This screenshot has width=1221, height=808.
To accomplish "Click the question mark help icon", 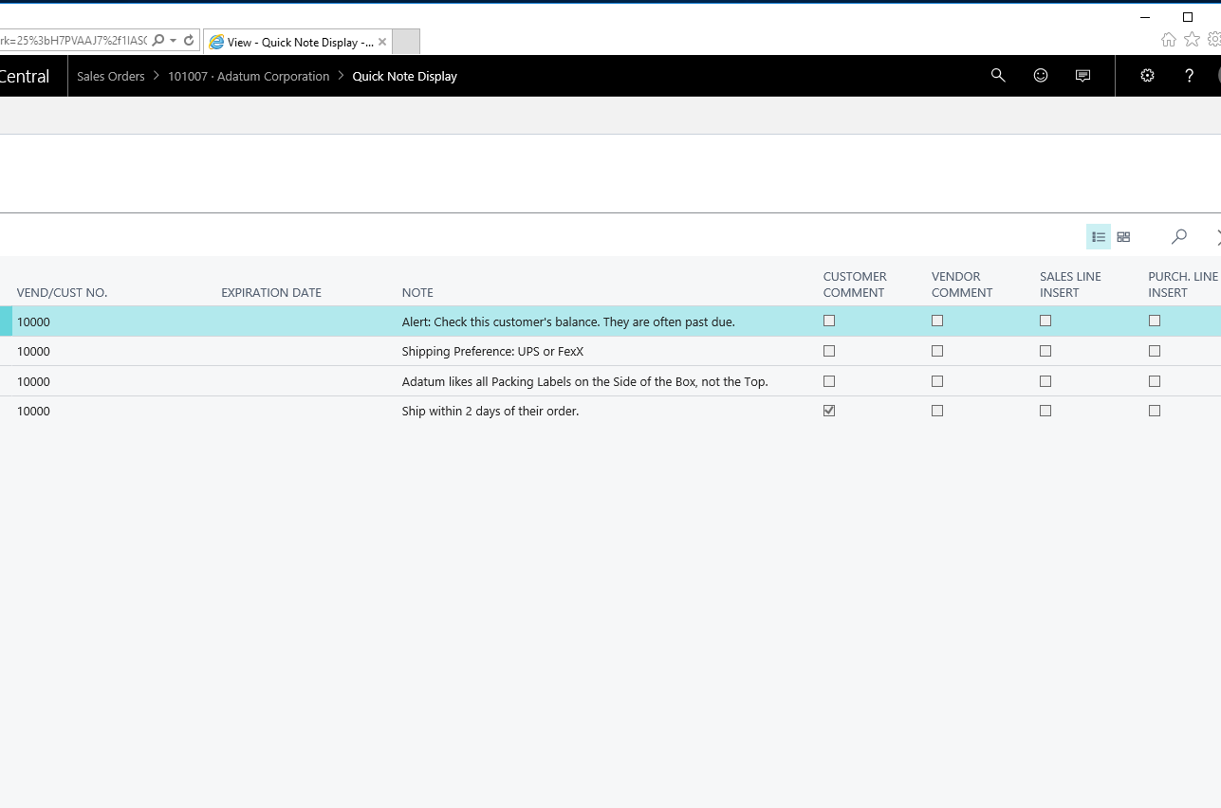I will [1189, 76].
